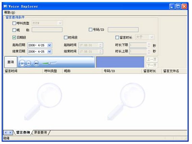Click the left tab scroll arrow
The height and width of the screenshot is (144, 192).
click(x=6, y=133)
